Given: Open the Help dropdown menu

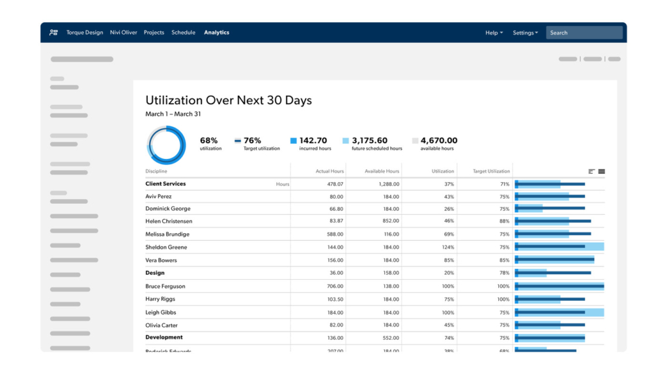Looking at the screenshot, I should coord(494,33).
